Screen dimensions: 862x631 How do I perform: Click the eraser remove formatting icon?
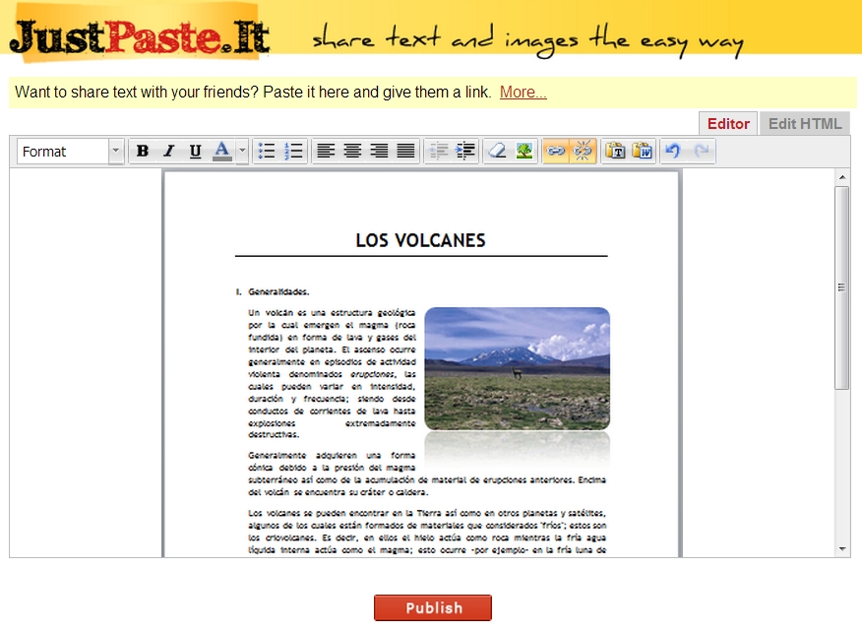(497, 152)
